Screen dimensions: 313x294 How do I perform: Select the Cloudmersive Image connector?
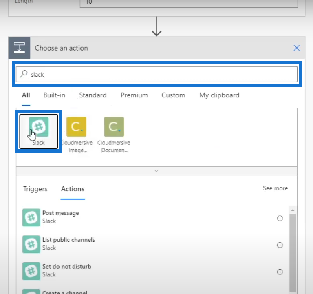[x=77, y=135]
